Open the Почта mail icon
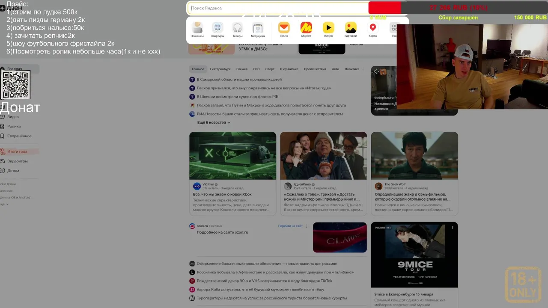This screenshot has height=308, width=548. tap(284, 28)
